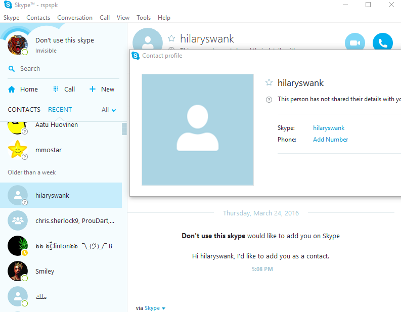Favorite hilaryswank using header star icon
The image size is (401, 312).
(171, 38)
